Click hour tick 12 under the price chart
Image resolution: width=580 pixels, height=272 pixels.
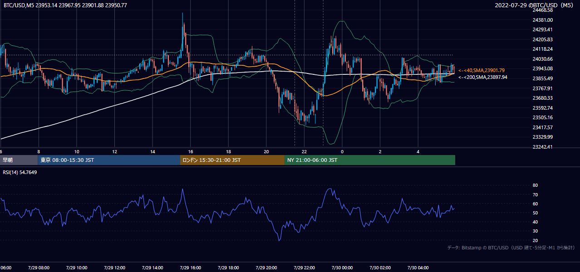(x=114, y=151)
